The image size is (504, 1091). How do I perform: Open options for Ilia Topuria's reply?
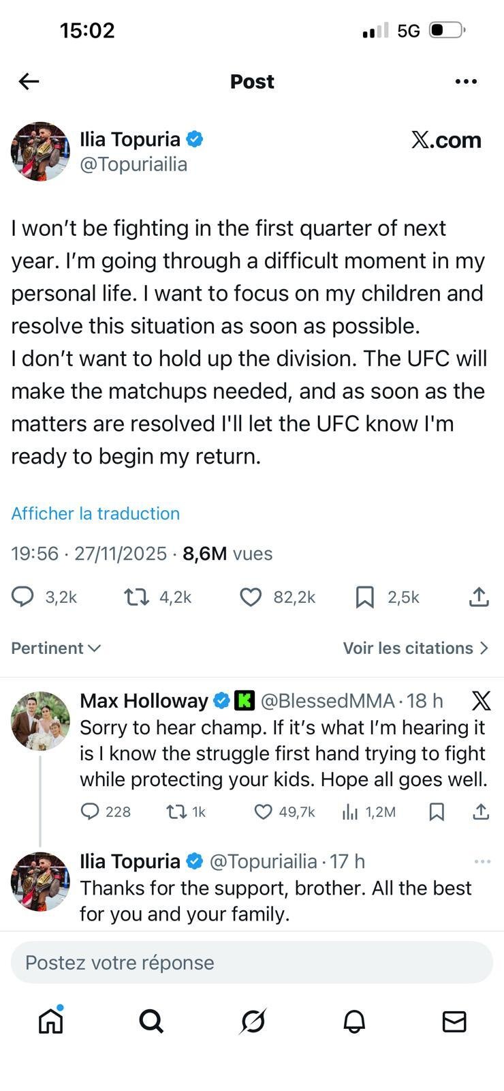pos(482,861)
